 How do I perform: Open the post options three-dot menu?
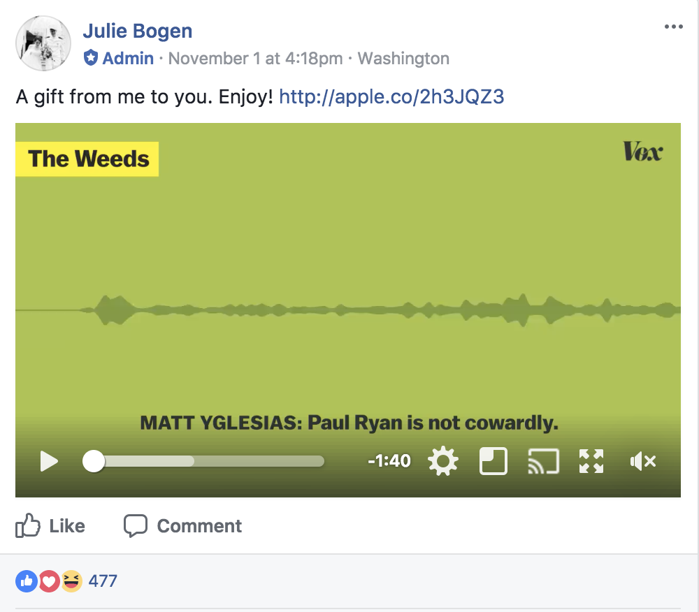click(674, 27)
